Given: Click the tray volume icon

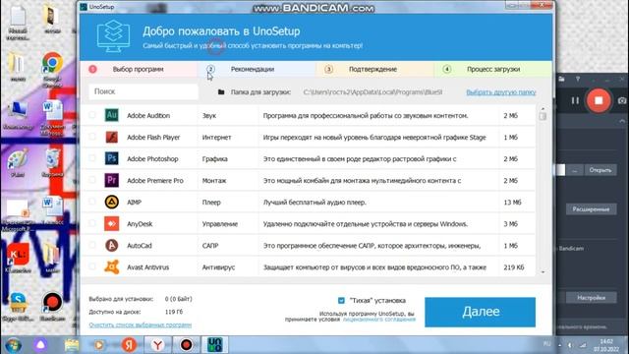Looking at the screenshot, I should tap(570, 345).
